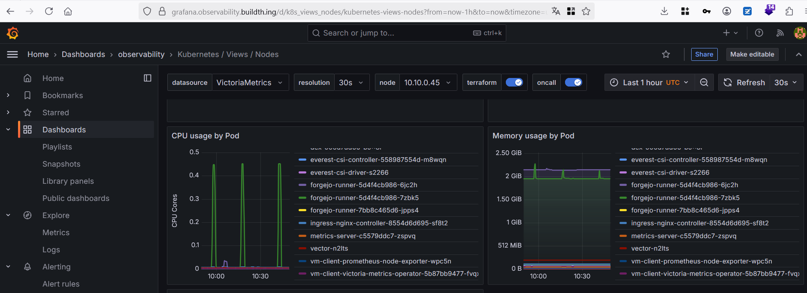This screenshot has height=293, width=807.
Task: Toggle the terraform annotation switch
Action: pyautogui.click(x=514, y=82)
